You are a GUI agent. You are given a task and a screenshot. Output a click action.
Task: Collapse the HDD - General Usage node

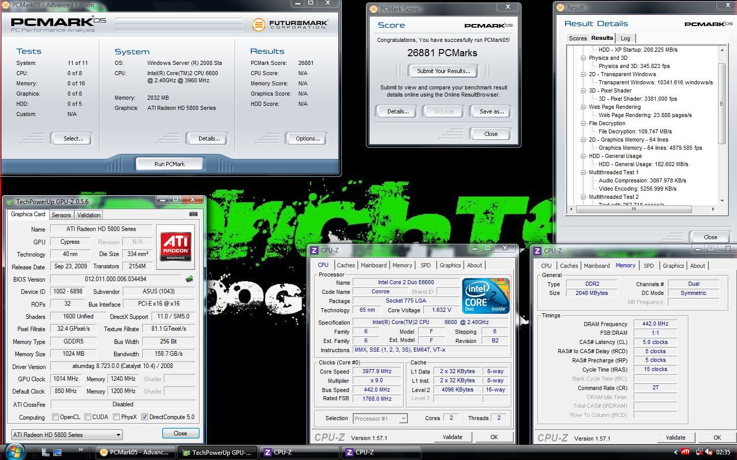[583, 156]
